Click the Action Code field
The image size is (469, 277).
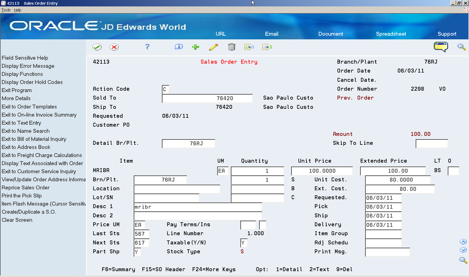click(x=166, y=89)
